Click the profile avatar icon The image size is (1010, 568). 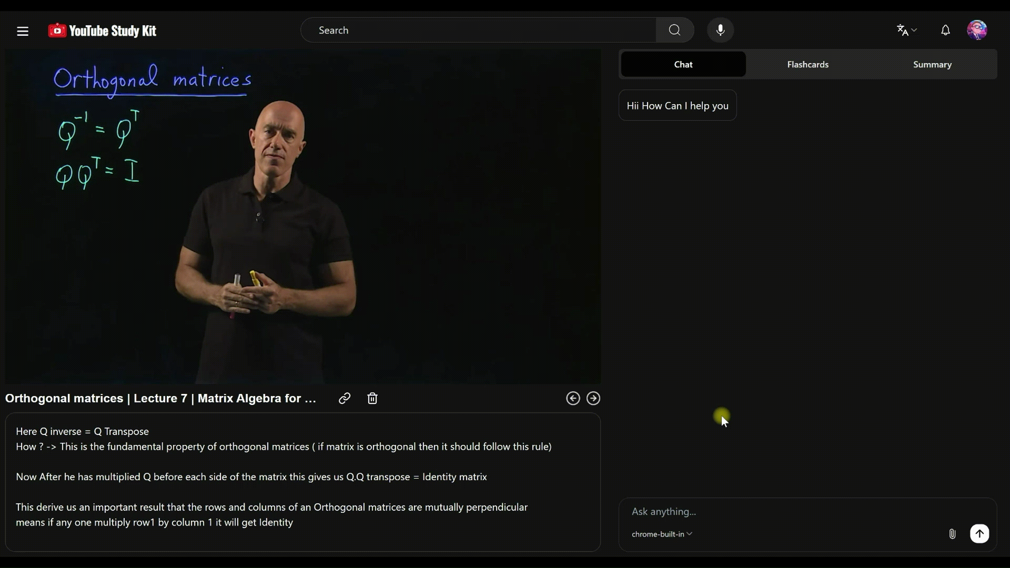[x=978, y=30]
